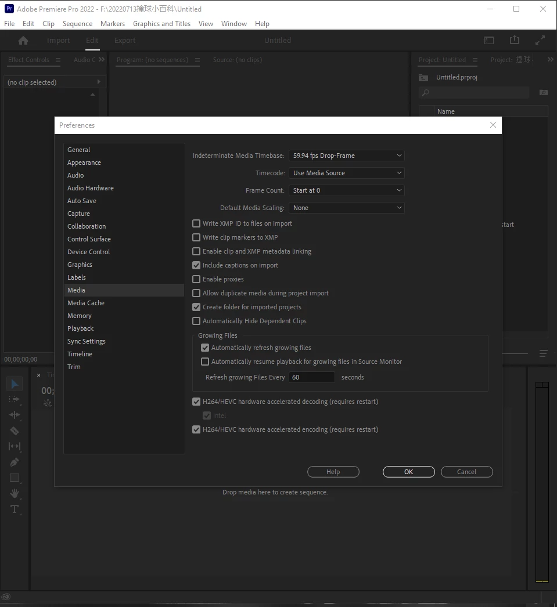
Task: Open the Sequence menu
Action: point(77,24)
